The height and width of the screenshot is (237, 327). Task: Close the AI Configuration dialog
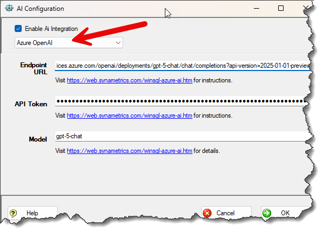point(305,9)
